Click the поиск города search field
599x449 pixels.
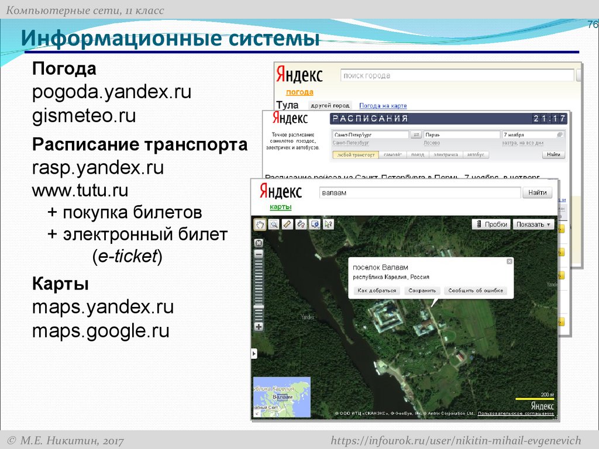(457, 75)
